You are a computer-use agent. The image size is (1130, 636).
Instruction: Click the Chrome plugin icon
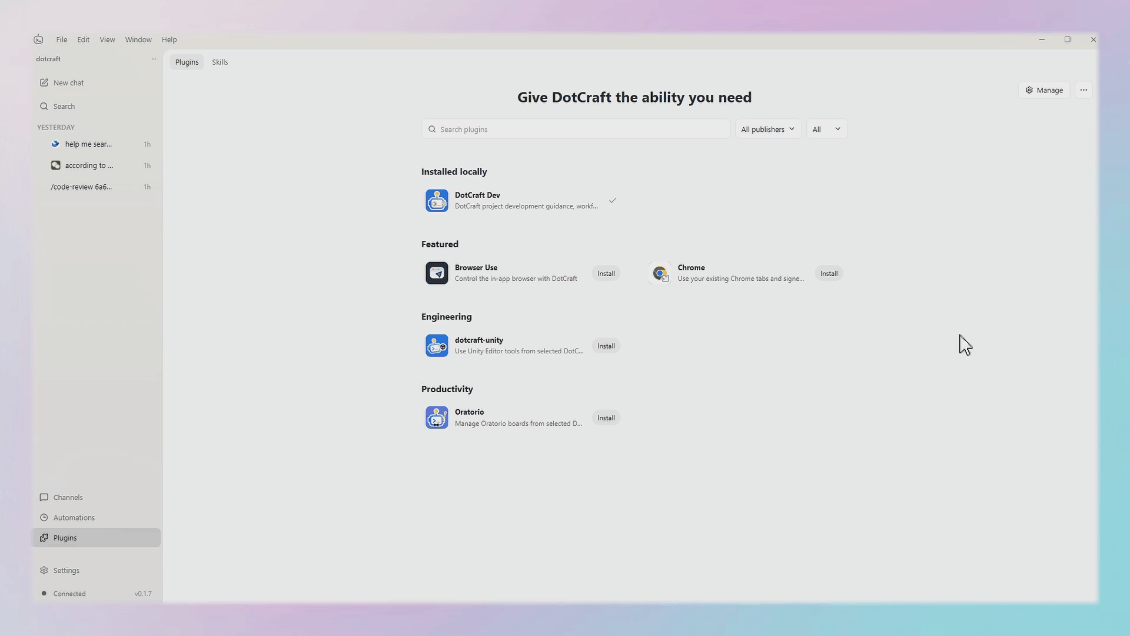pyautogui.click(x=660, y=273)
